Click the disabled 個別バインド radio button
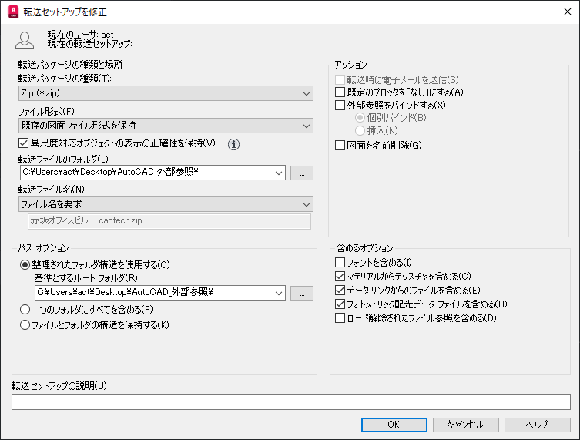This screenshot has width=580, height=440. (360, 118)
